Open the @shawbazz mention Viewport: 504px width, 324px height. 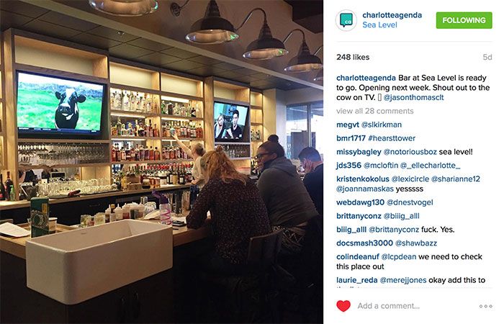[x=416, y=243]
